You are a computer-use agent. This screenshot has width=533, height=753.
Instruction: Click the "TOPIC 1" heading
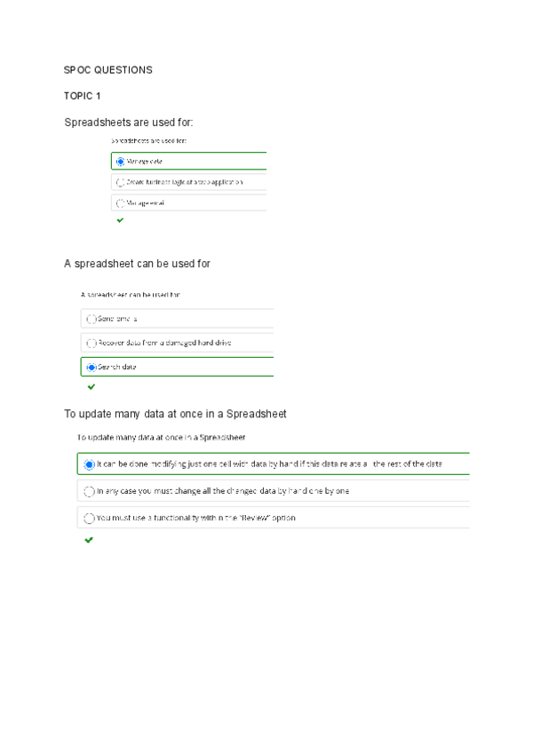pos(83,96)
